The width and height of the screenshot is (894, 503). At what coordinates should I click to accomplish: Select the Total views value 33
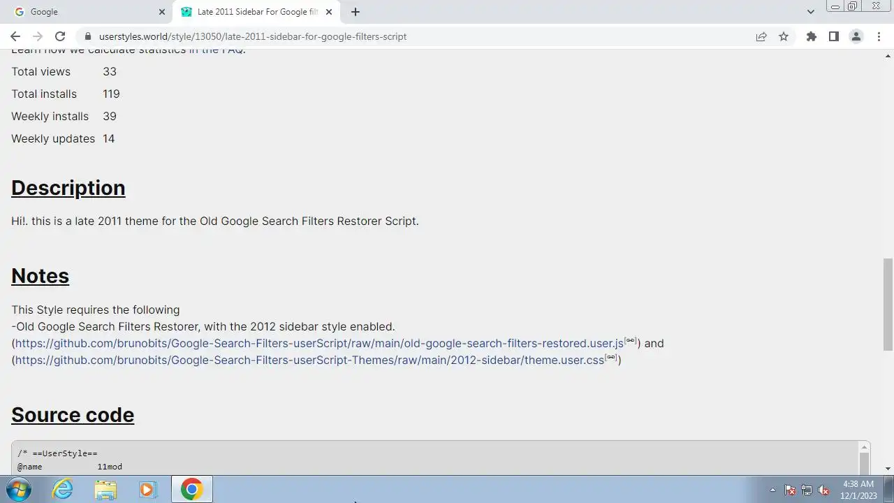pos(110,71)
